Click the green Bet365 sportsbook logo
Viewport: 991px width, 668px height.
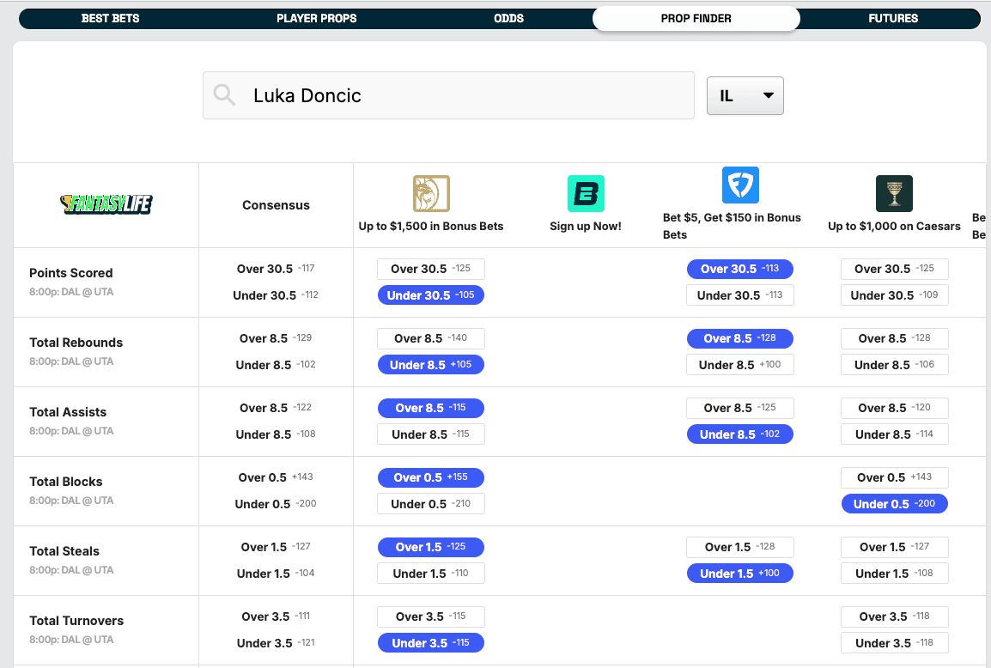click(586, 194)
